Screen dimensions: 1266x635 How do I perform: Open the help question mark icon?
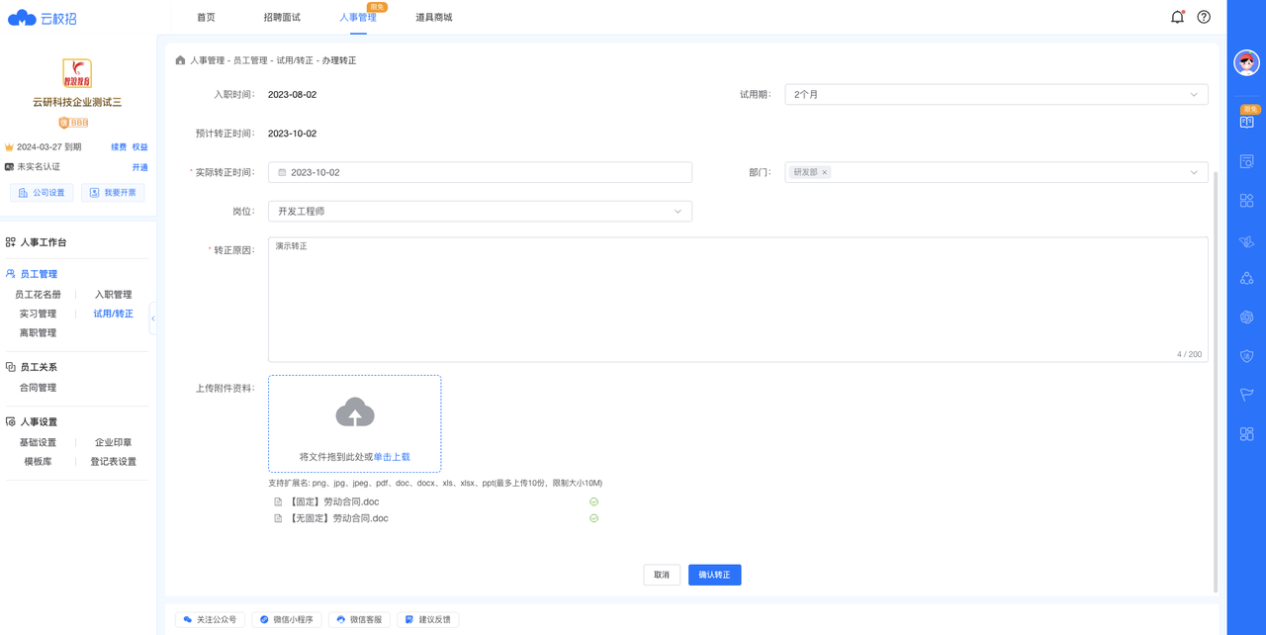[x=1204, y=17]
